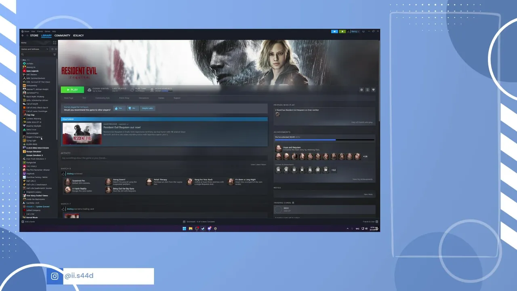
Task: Open the STORE tab
Action: 34,36
